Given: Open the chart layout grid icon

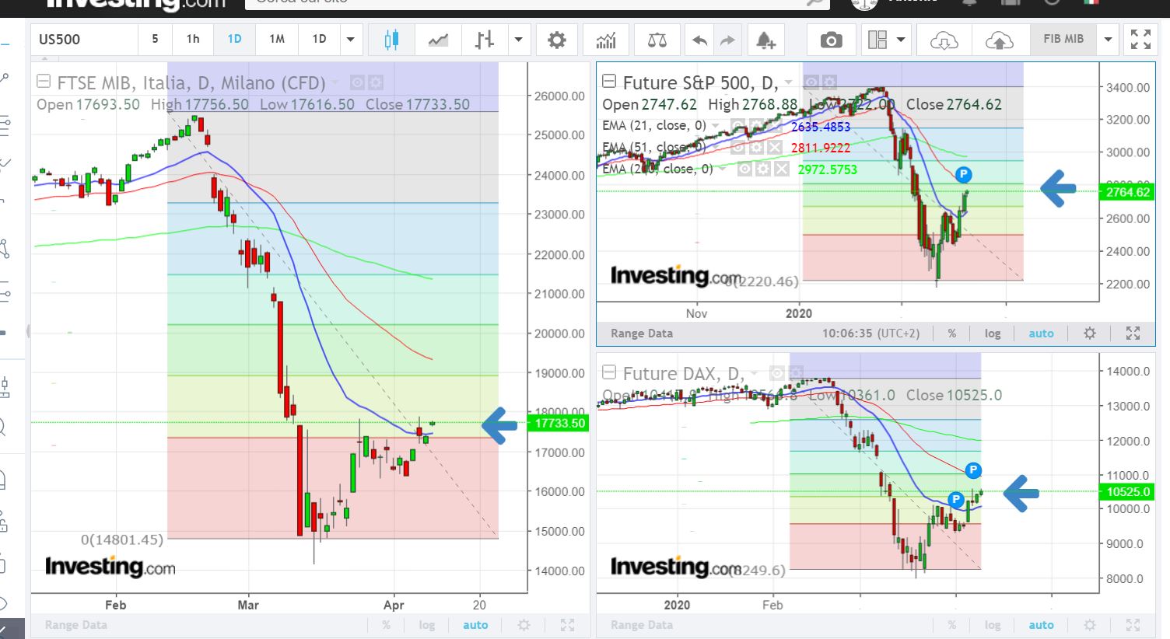Looking at the screenshot, I should tap(877, 40).
